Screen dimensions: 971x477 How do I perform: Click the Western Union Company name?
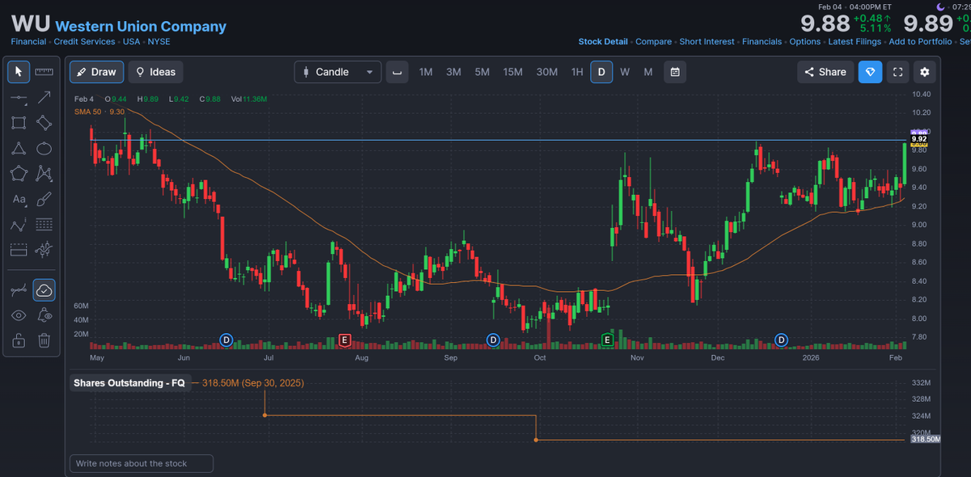pos(141,26)
